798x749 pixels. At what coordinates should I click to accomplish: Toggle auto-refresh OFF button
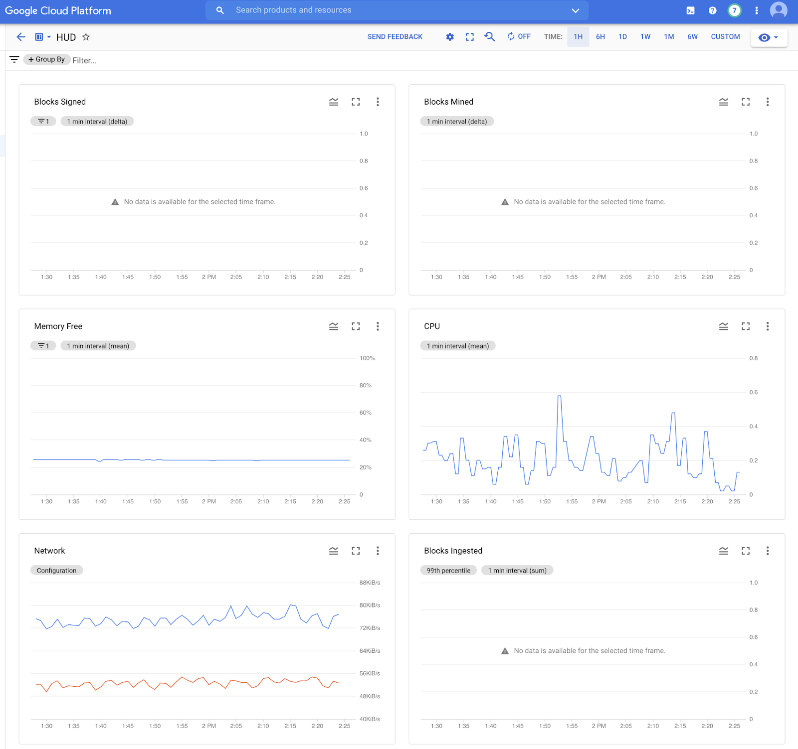coord(519,37)
